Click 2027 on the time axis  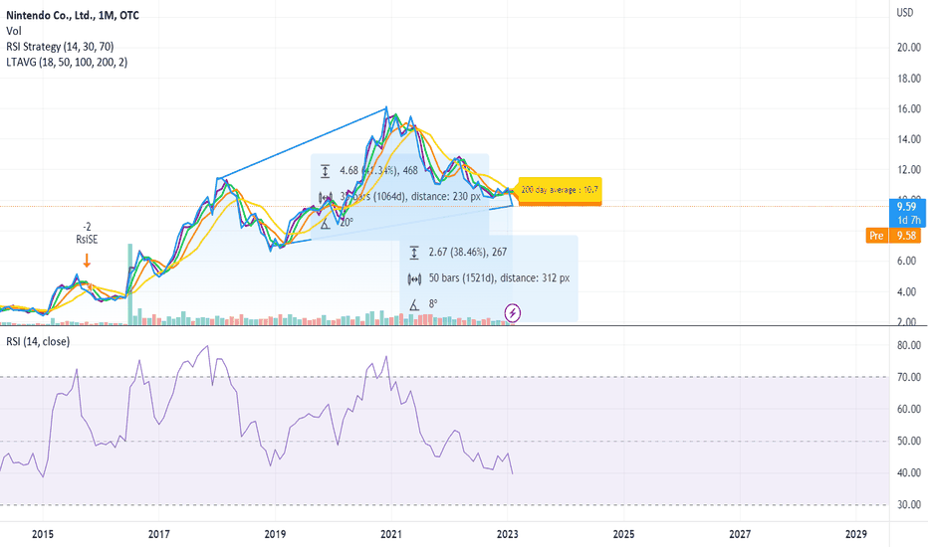click(740, 535)
